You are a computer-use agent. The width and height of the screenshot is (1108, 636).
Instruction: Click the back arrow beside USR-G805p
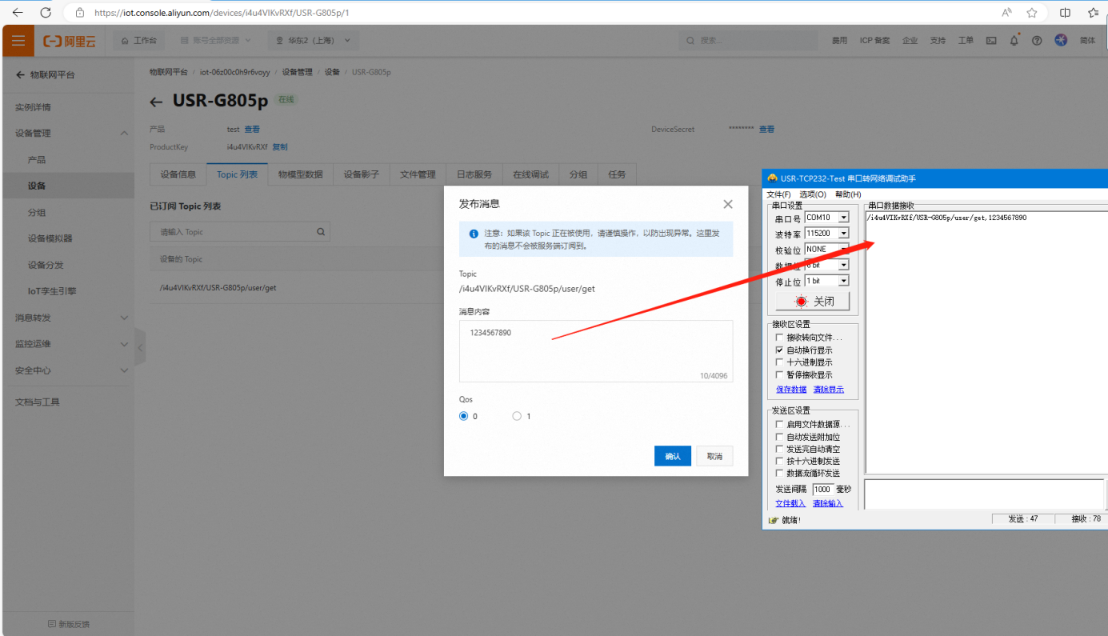[x=157, y=102]
